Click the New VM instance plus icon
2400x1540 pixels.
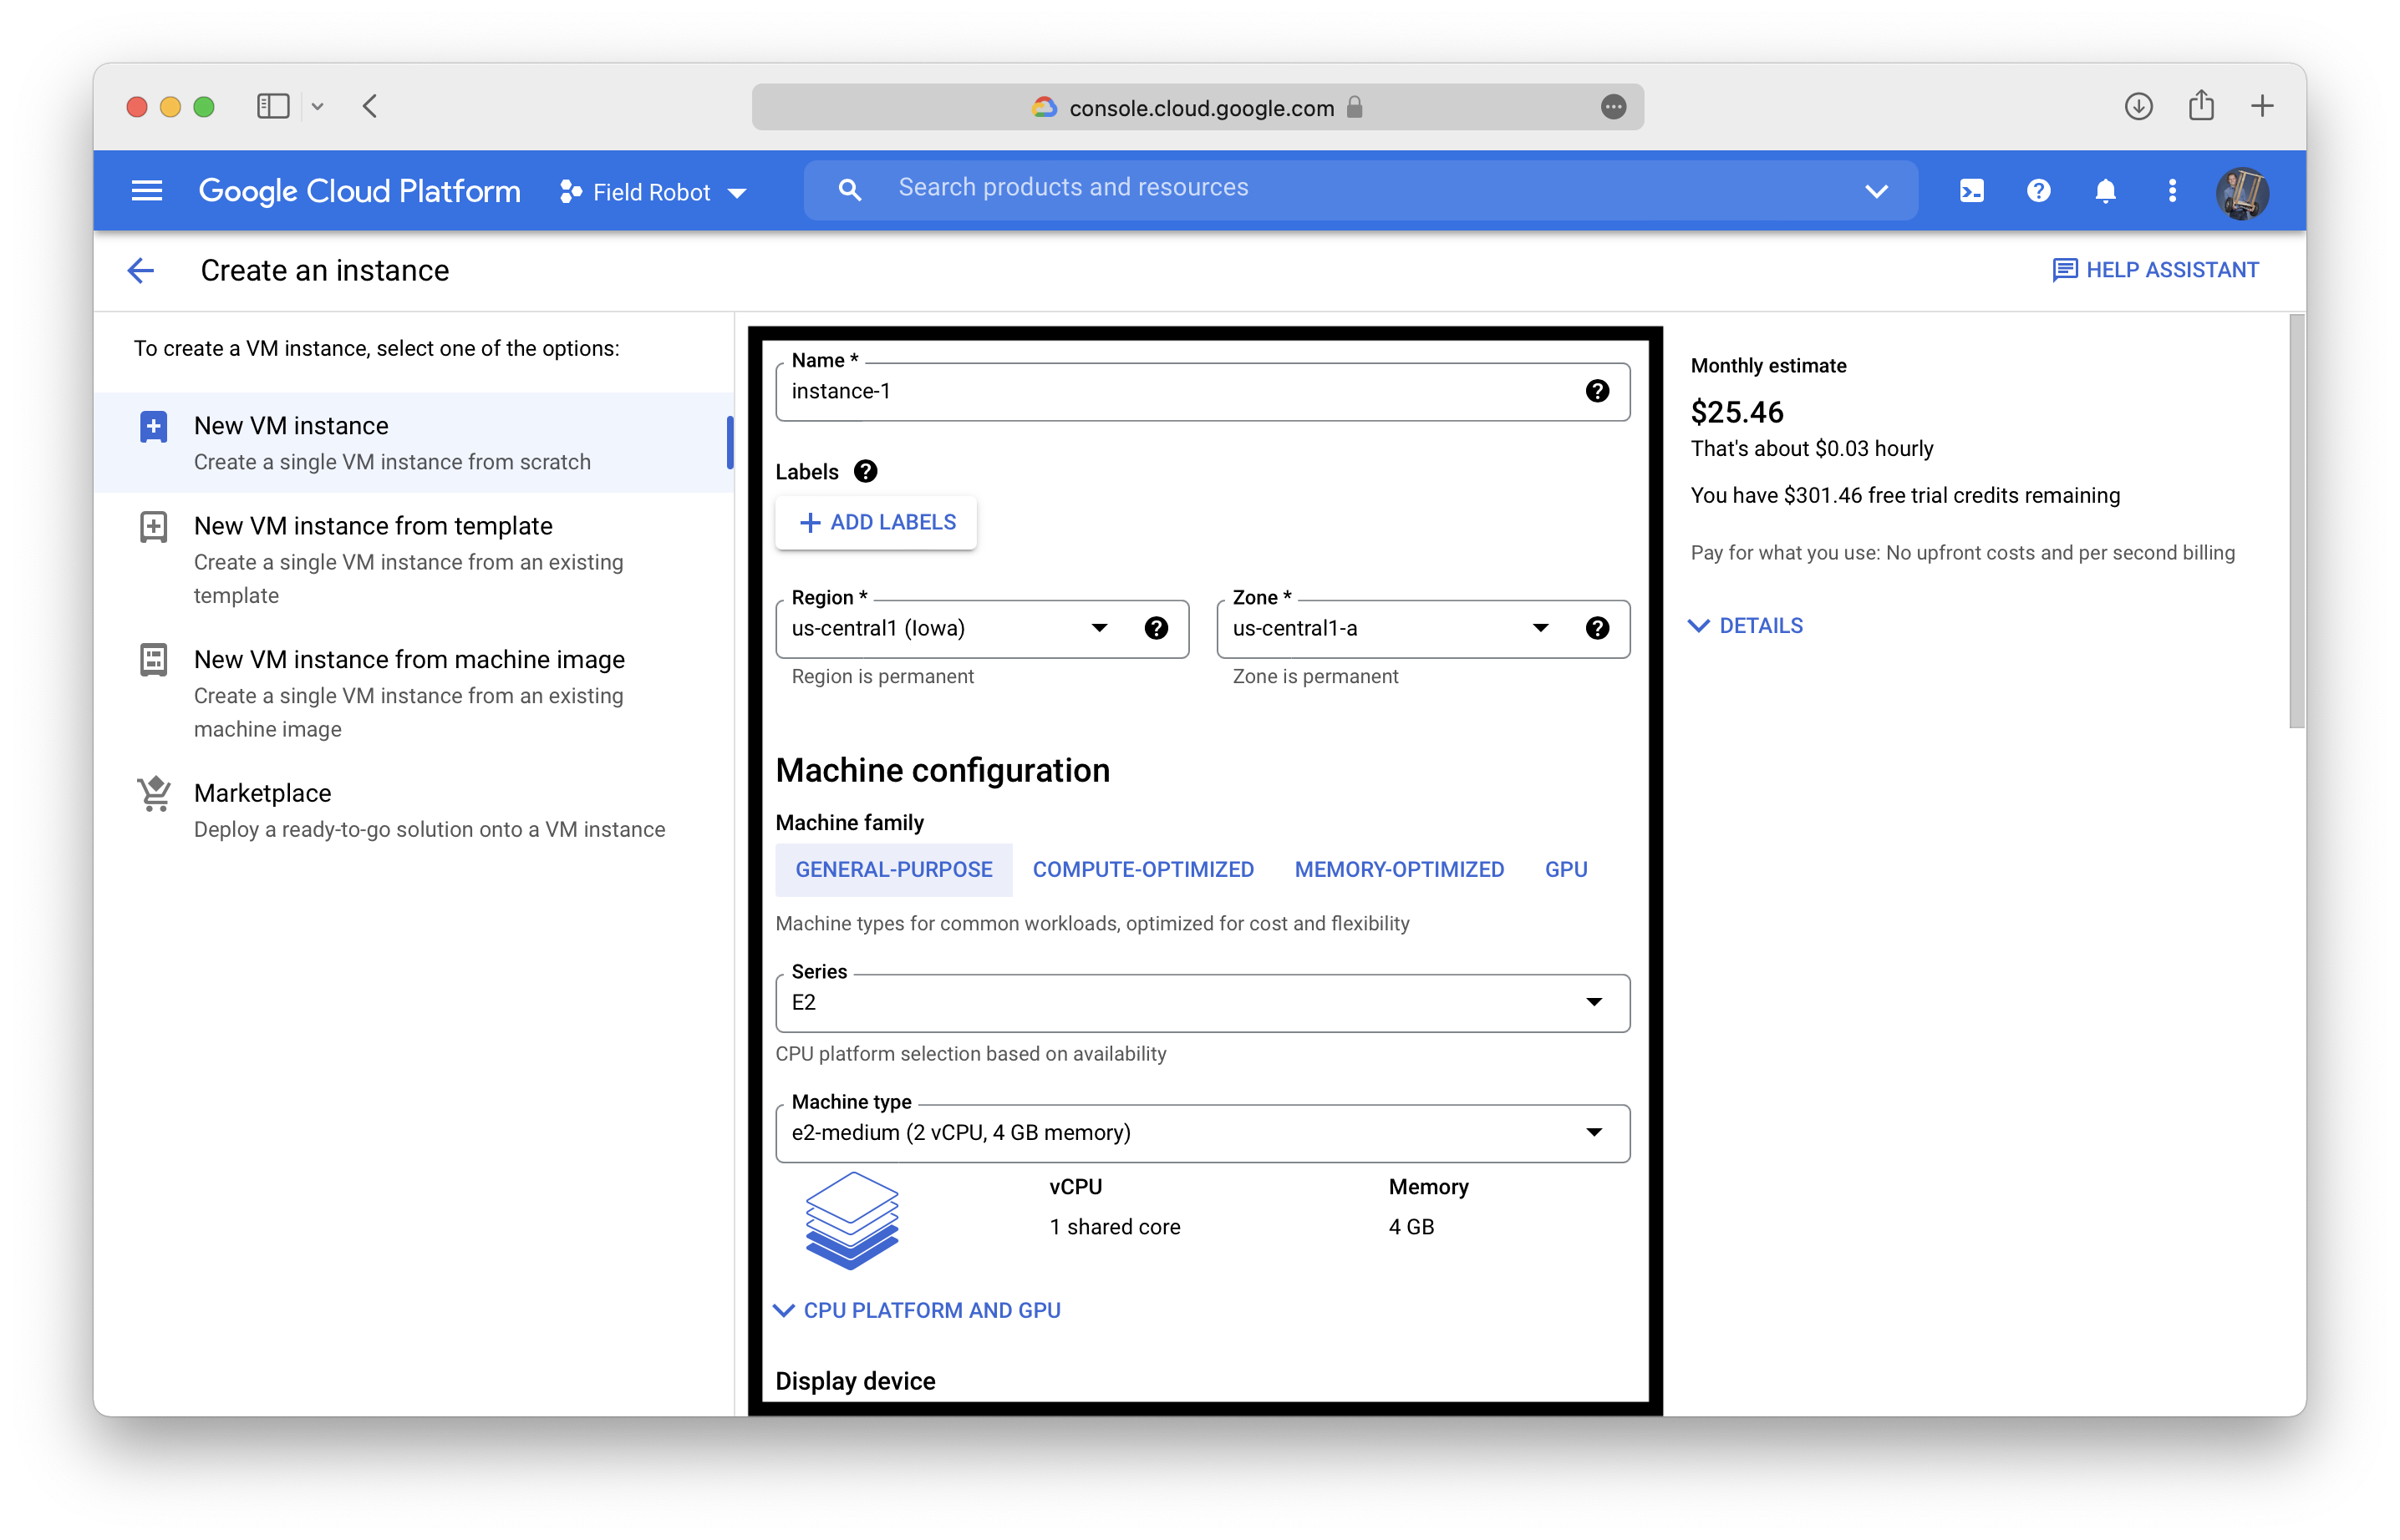pos(153,427)
